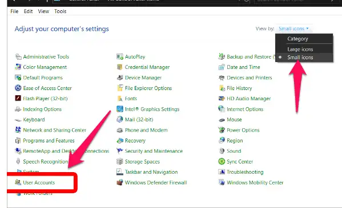
Task: Click the Mouse icon
Action: [x=222, y=120]
